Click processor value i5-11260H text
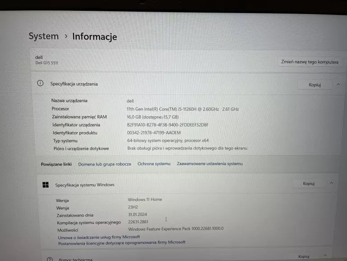Image resolution: width=347 pixels, height=261 pixels. [183, 109]
